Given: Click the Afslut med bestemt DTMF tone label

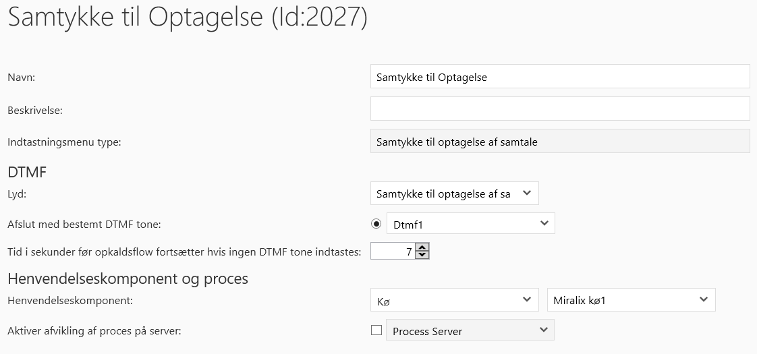Looking at the screenshot, I should click(84, 224).
